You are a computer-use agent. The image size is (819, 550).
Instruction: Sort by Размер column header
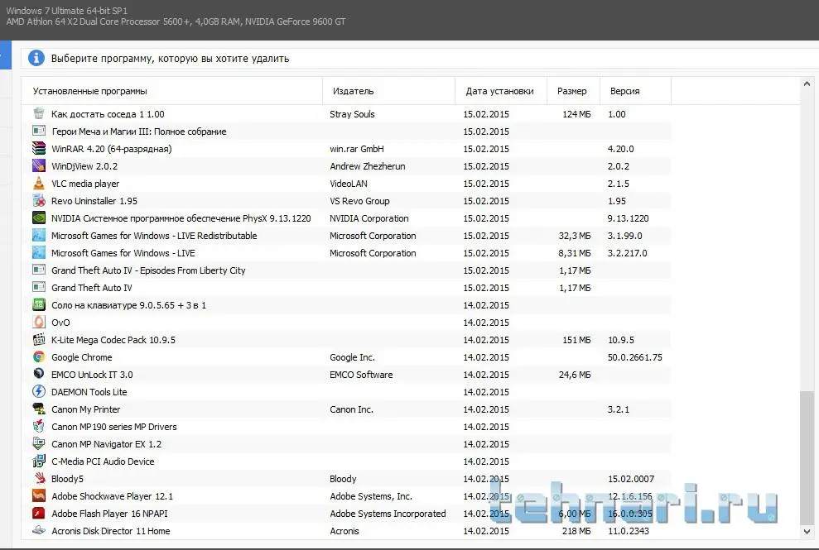pyautogui.click(x=574, y=91)
